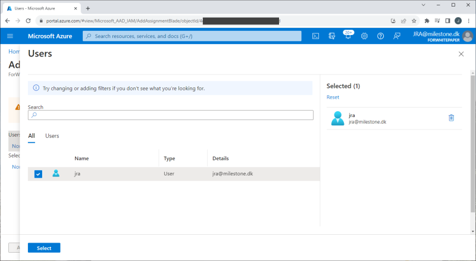Click the Users search field
This screenshot has width=476, height=261.
(x=173, y=115)
